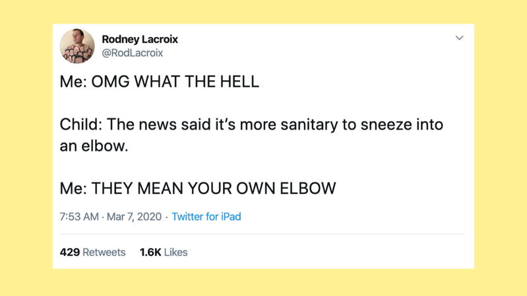Screen dimensions: 527x296
Task: Open the Twitter for iPad source link
Action: point(206,216)
